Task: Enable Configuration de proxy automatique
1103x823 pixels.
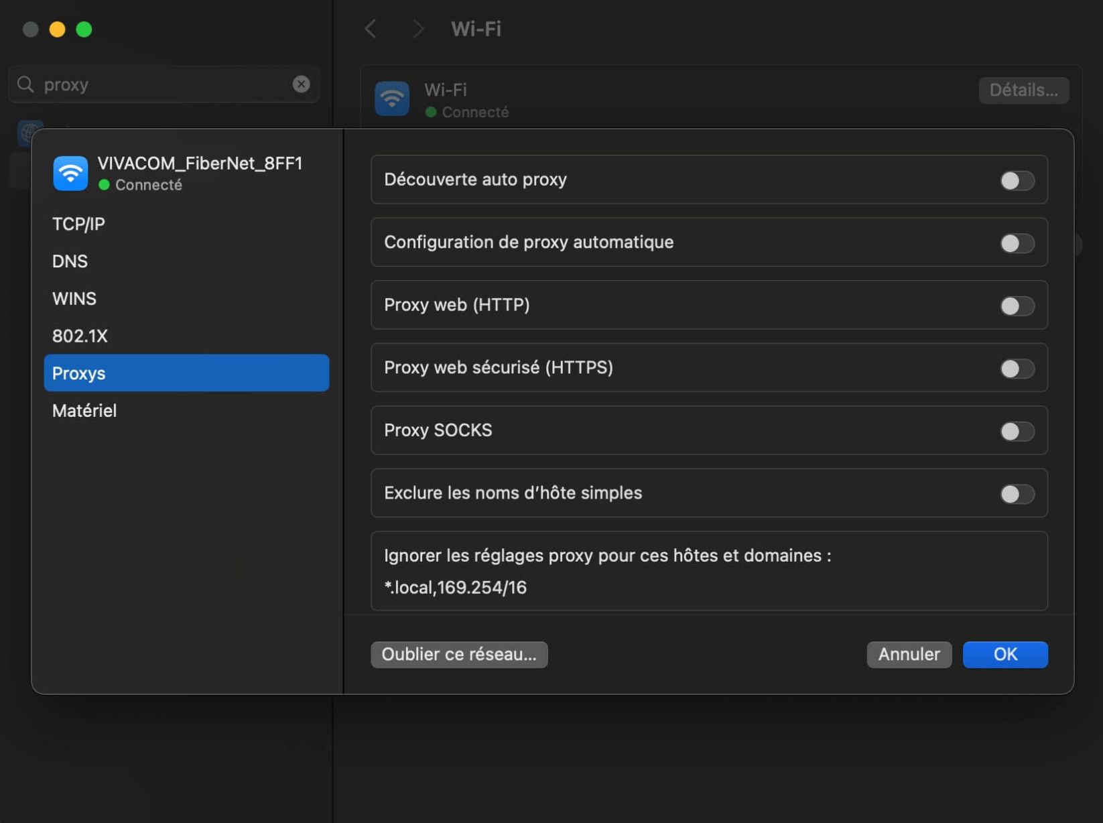Action: point(1017,243)
